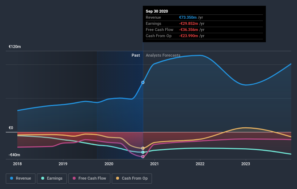Click the blue Revenue data point marker
Image resolution: width=297 pixels, height=189 pixels.
pos(143,83)
